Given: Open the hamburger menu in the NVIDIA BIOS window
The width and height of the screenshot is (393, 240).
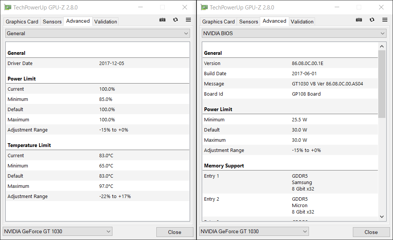Looking at the screenshot, I should tap(385, 20).
